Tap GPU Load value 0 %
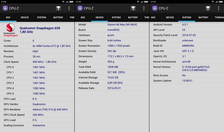This screenshot has height=132, width=224. (34, 120)
